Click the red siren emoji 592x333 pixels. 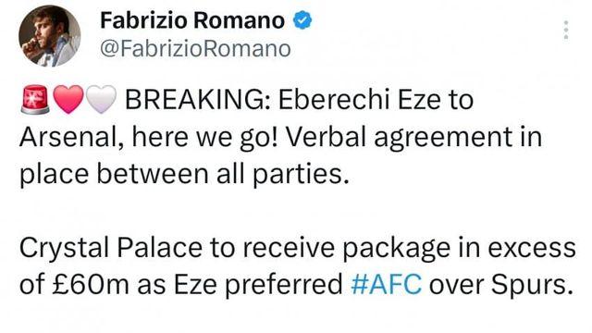click(x=35, y=99)
